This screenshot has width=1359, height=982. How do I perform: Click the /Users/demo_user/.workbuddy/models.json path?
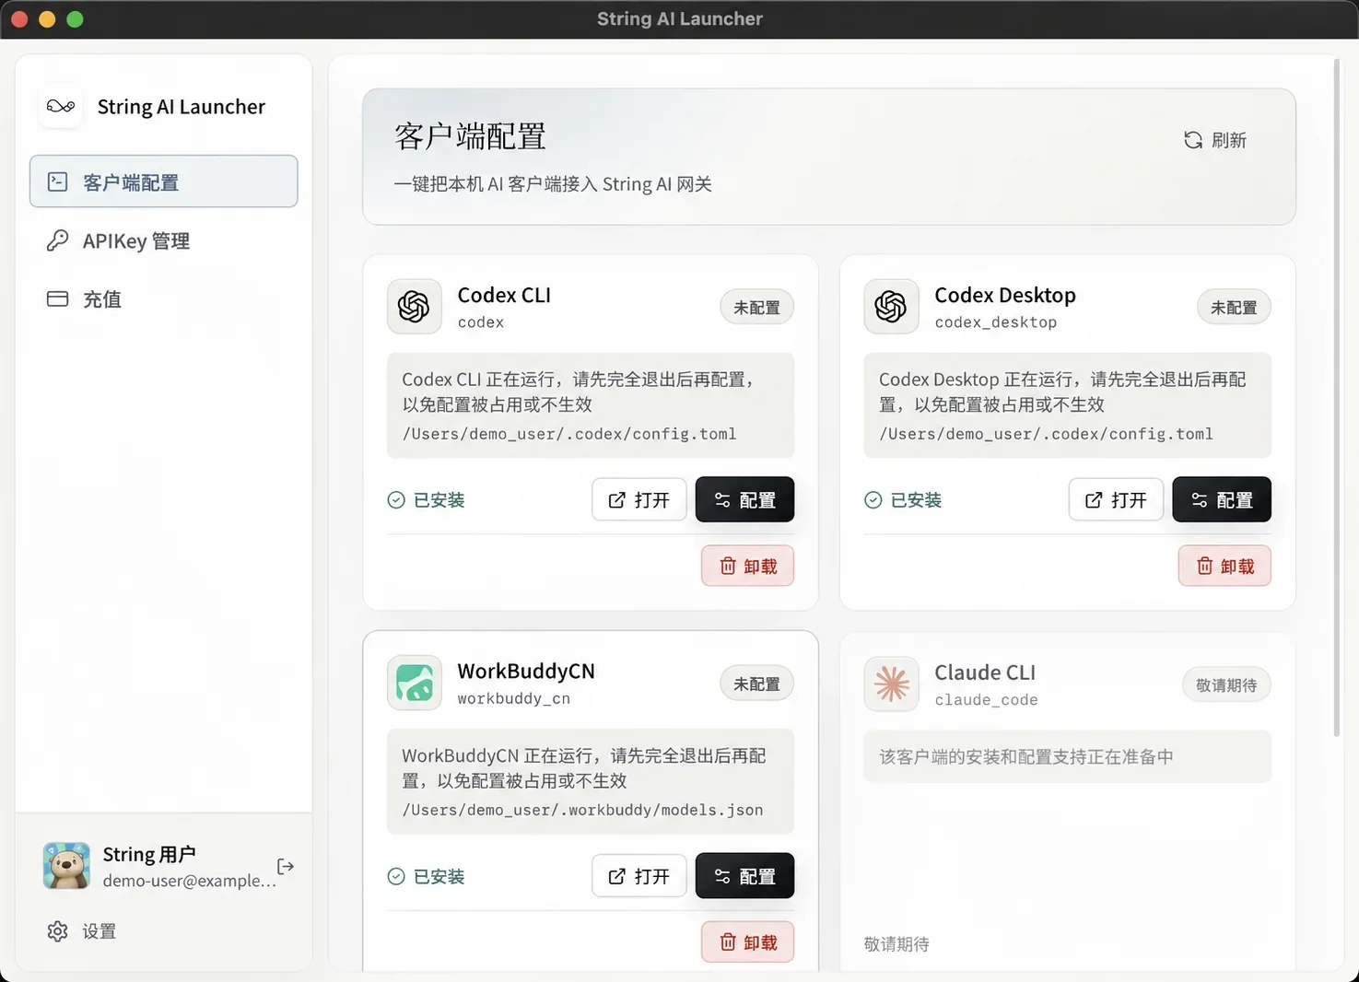(582, 810)
